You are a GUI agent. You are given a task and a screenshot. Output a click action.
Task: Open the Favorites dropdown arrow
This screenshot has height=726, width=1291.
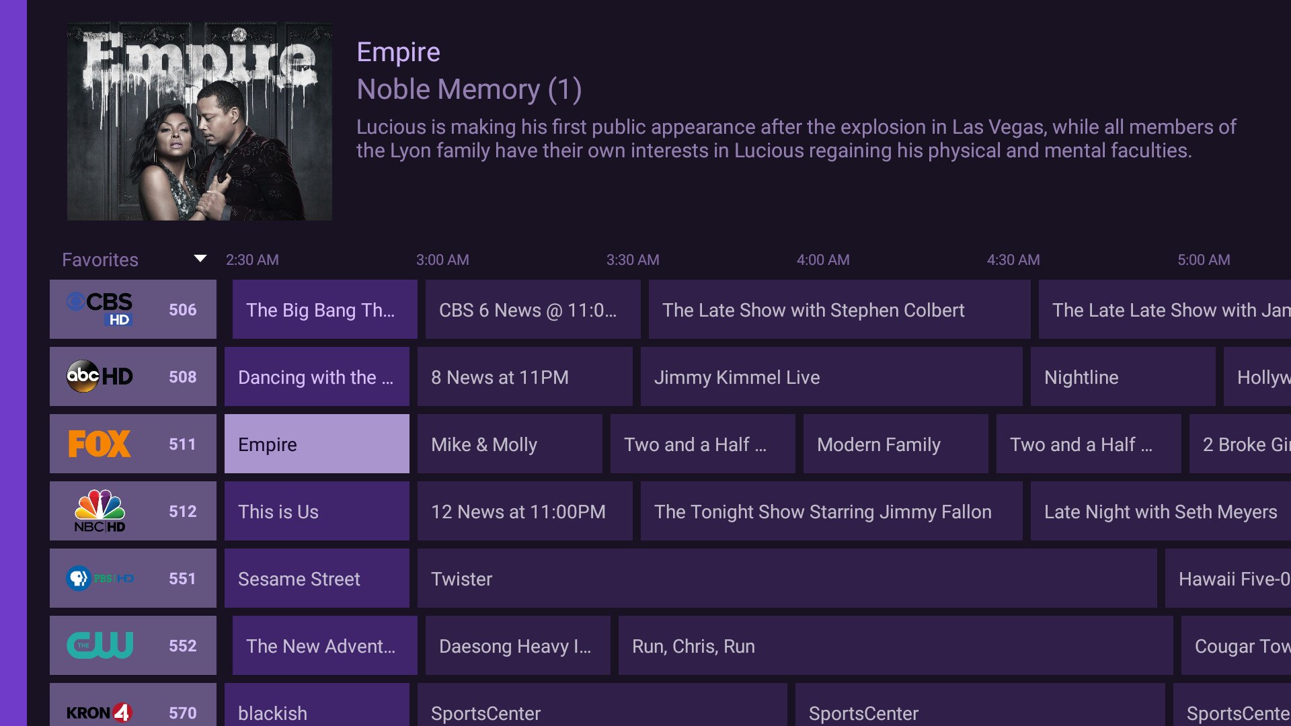(200, 259)
